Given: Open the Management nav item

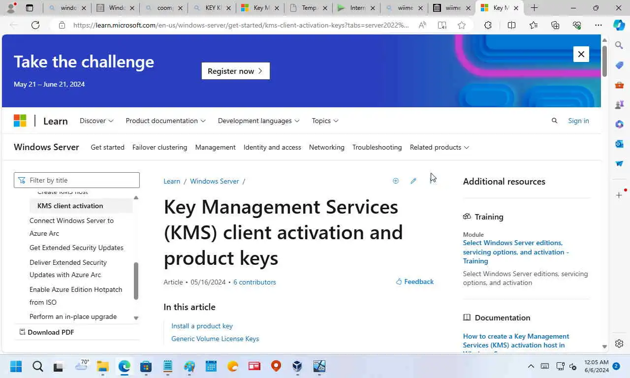Looking at the screenshot, I should 215,147.
